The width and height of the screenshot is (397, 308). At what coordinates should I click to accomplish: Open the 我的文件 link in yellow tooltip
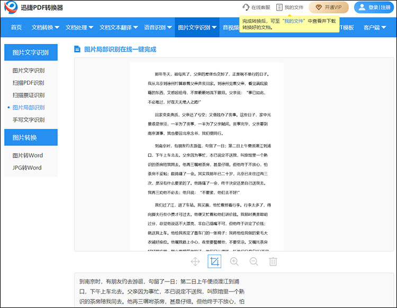(294, 21)
